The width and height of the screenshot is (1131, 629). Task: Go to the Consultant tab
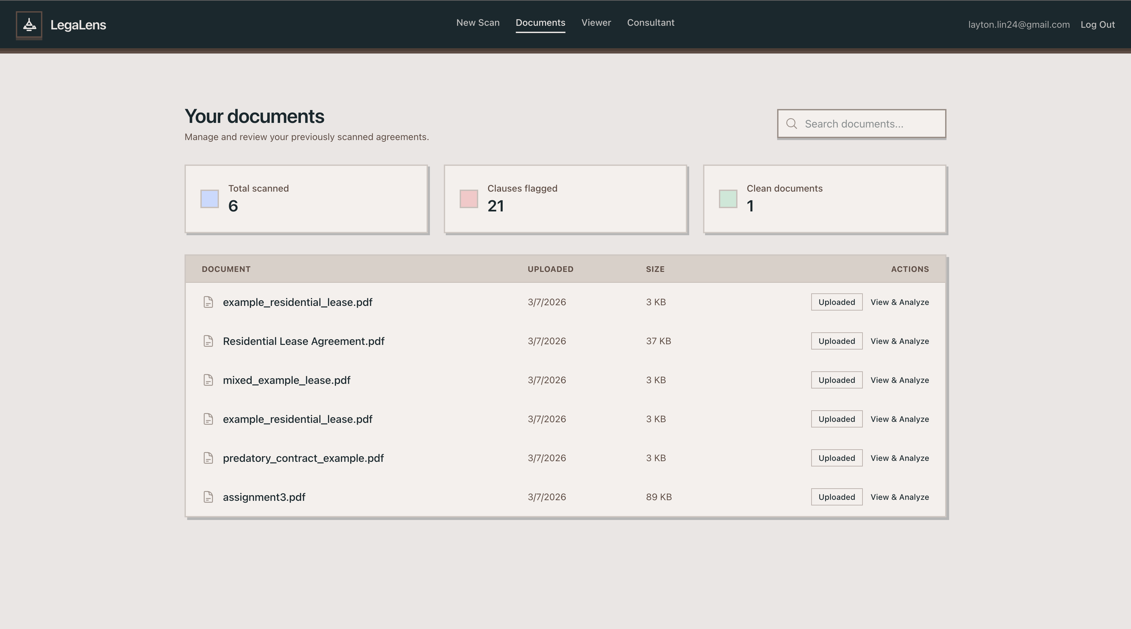coord(650,23)
